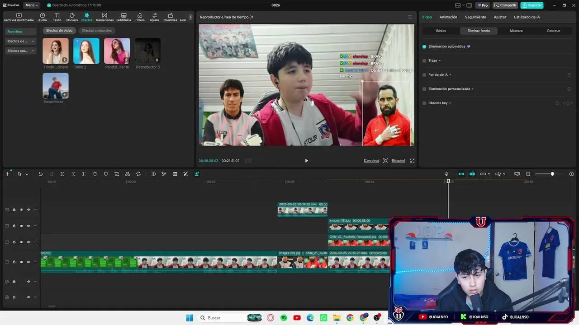This screenshot has width=579, height=325.
Task: Open the Plantillas library
Action: click(170, 17)
